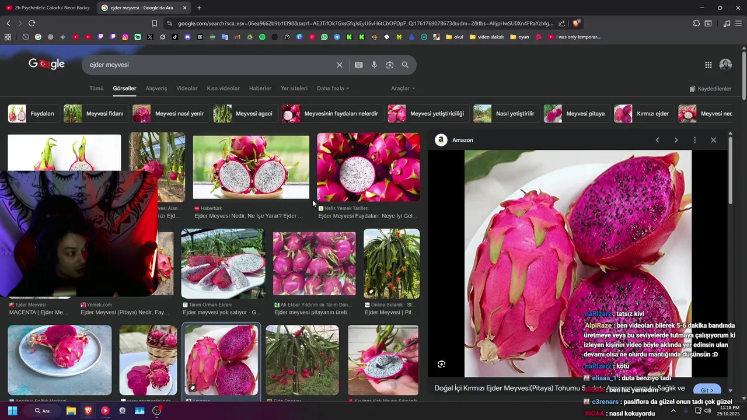Expand the 'Daha fazla' search menu
Image resolution: width=747 pixels, height=420 pixels.
click(333, 89)
